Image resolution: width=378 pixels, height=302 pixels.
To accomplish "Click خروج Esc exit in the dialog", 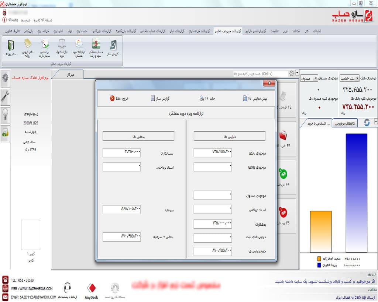I will coord(119,98).
